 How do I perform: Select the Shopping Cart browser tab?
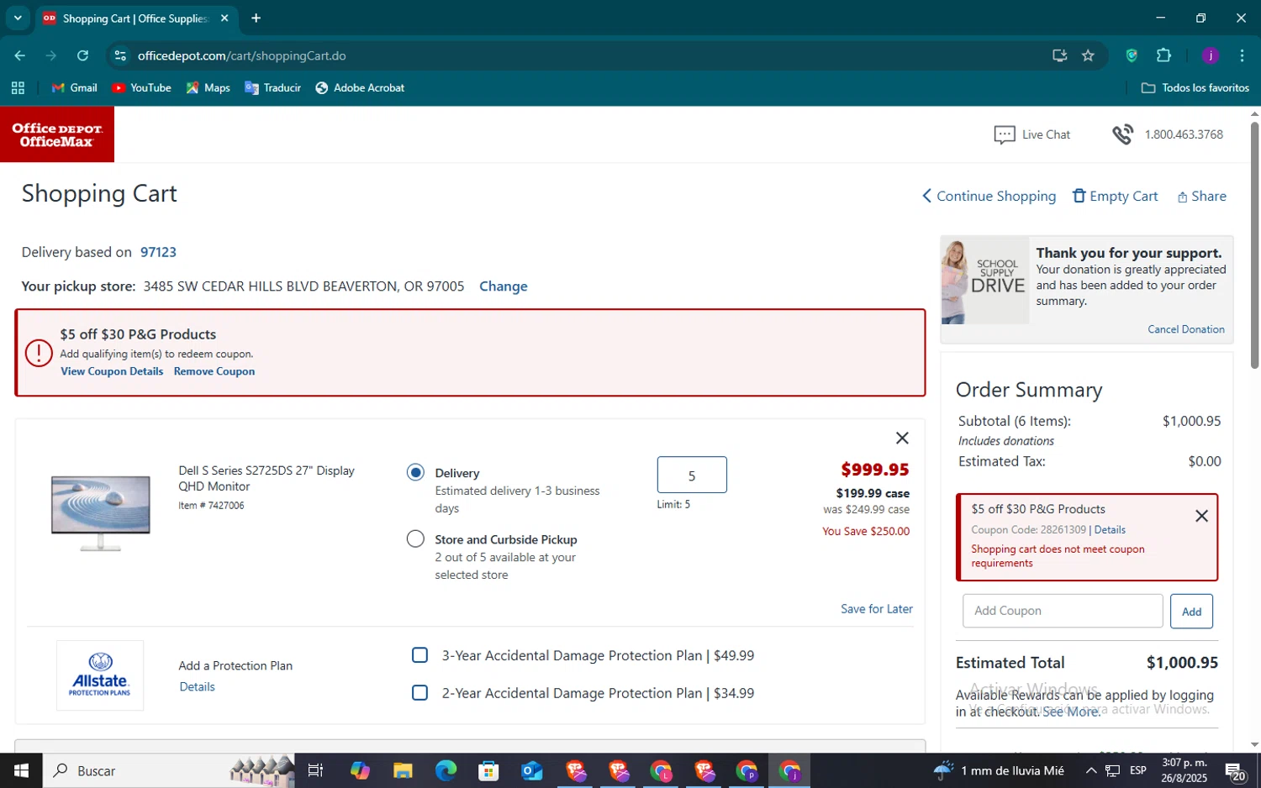[135, 18]
